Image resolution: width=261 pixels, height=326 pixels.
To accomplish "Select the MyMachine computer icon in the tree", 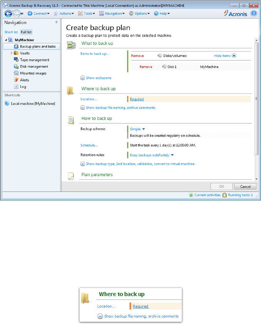I will tap(10, 40).
